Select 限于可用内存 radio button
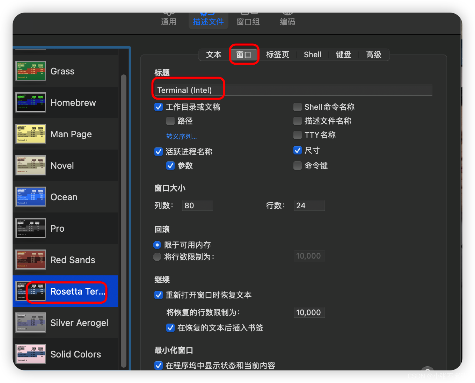Viewport: 475px width, 383px height. click(x=157, y=245)
